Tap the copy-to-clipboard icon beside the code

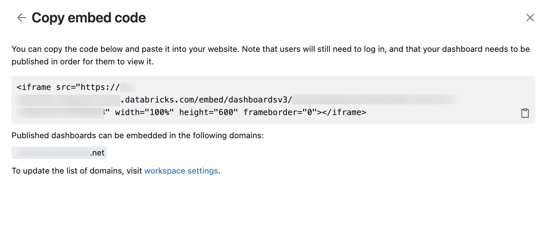[x=525, y=113]
